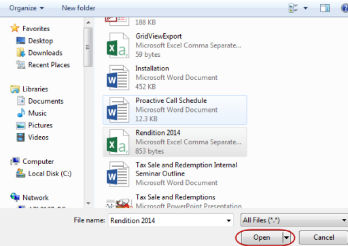The image size is (348, 246).
Task: Click the Rendition 2014 Excel CSV icon
Action: click(118, 142)
